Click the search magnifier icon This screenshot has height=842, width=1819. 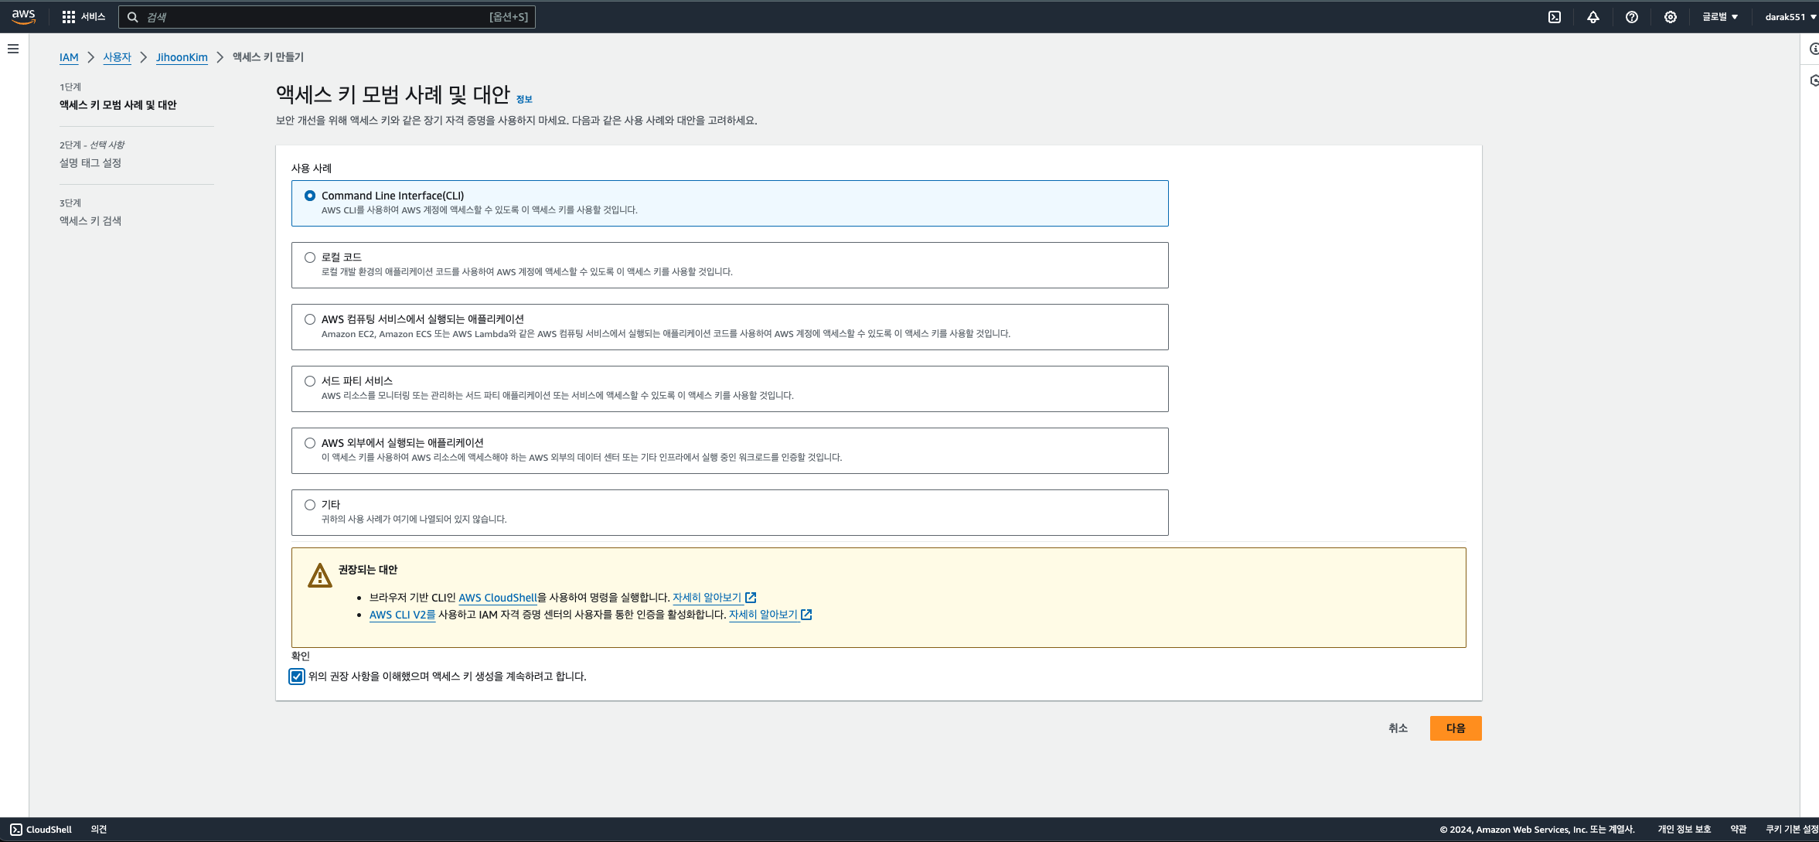pos(133,17)
